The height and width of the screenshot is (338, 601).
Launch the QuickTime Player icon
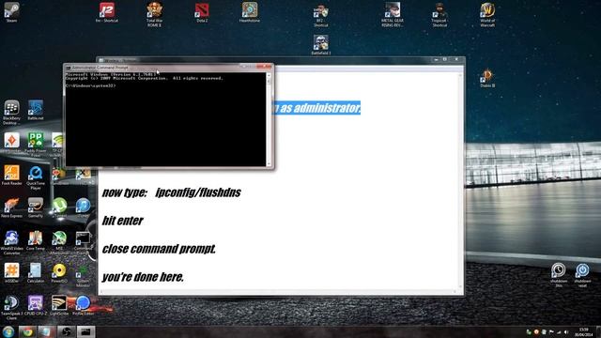pos(36,177)
